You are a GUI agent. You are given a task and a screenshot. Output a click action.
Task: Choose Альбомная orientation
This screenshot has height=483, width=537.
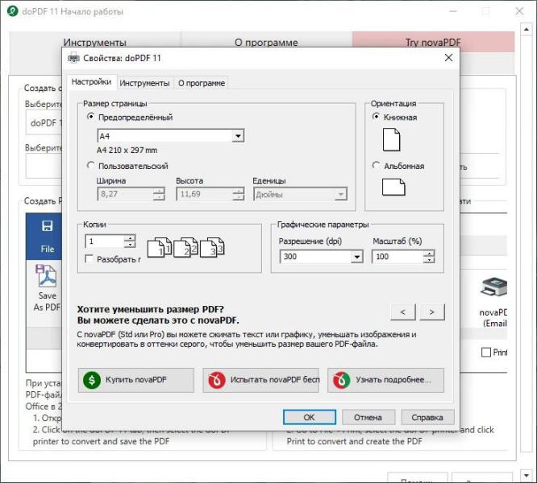click(376, 166)
